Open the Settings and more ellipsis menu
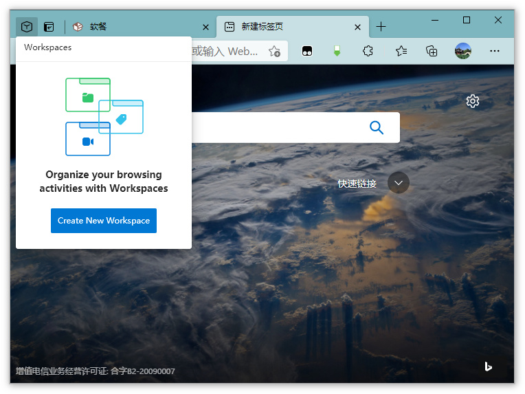This screenshot has width=525, height=394. [495, 51]
